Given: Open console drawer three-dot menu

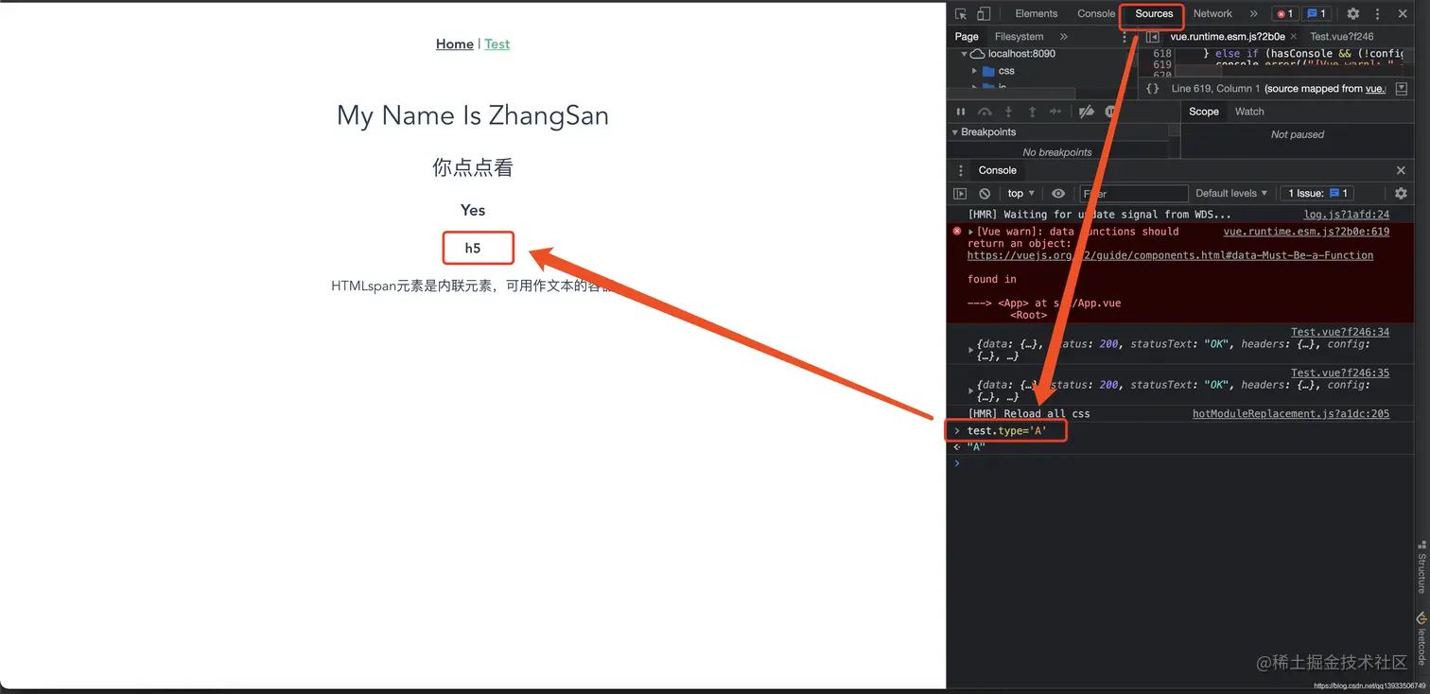Looking at the screenshot, I should (961, 170).
